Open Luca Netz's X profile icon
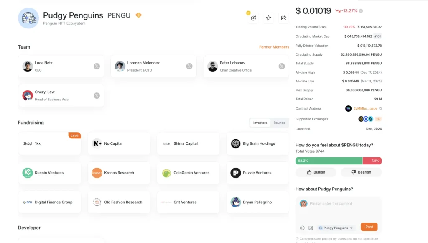Screen dimensions: 428x243 tap(97, 66)
